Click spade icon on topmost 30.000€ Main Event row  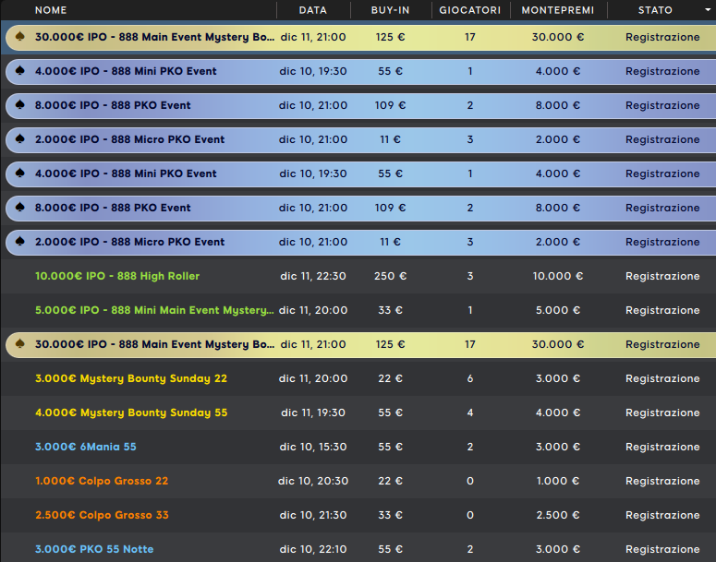pyautogui.click(x=20, y=38)
